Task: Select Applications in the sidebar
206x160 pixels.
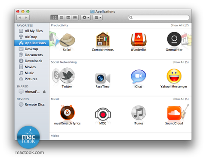Action: [x=32, y=43]
